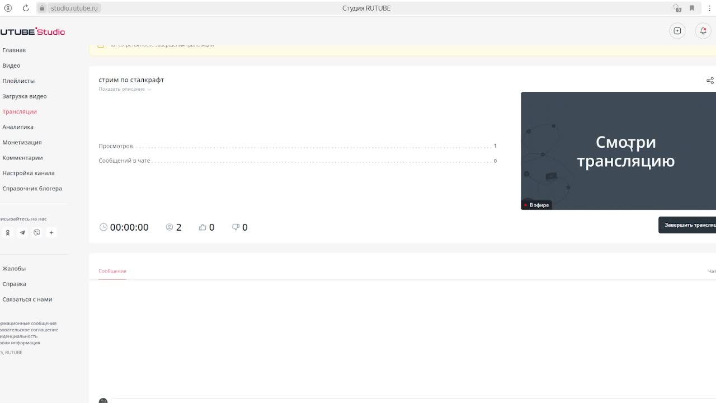This screenshot has height=403, width=716.
Task: Click the lock icon in the address bar
Action: coord(43,8)
